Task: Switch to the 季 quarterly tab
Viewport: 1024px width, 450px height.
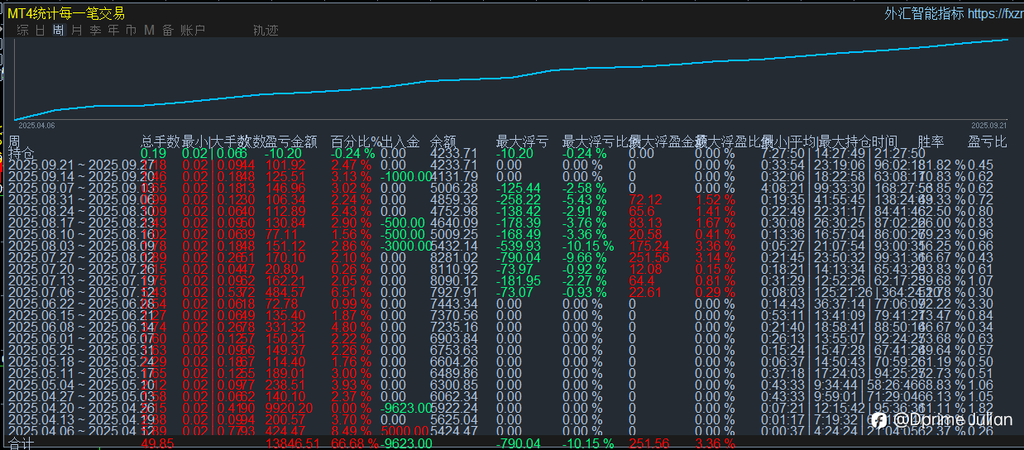Action: pos(95,31)
